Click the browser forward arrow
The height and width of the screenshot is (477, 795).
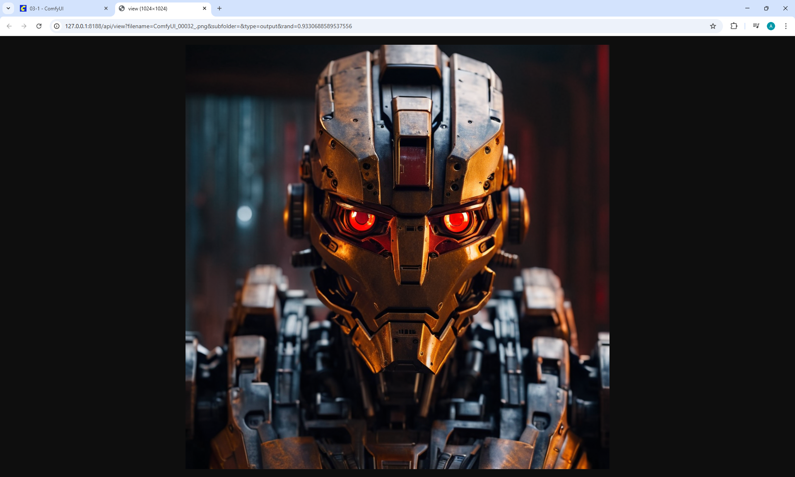click(x=24, y=26)
